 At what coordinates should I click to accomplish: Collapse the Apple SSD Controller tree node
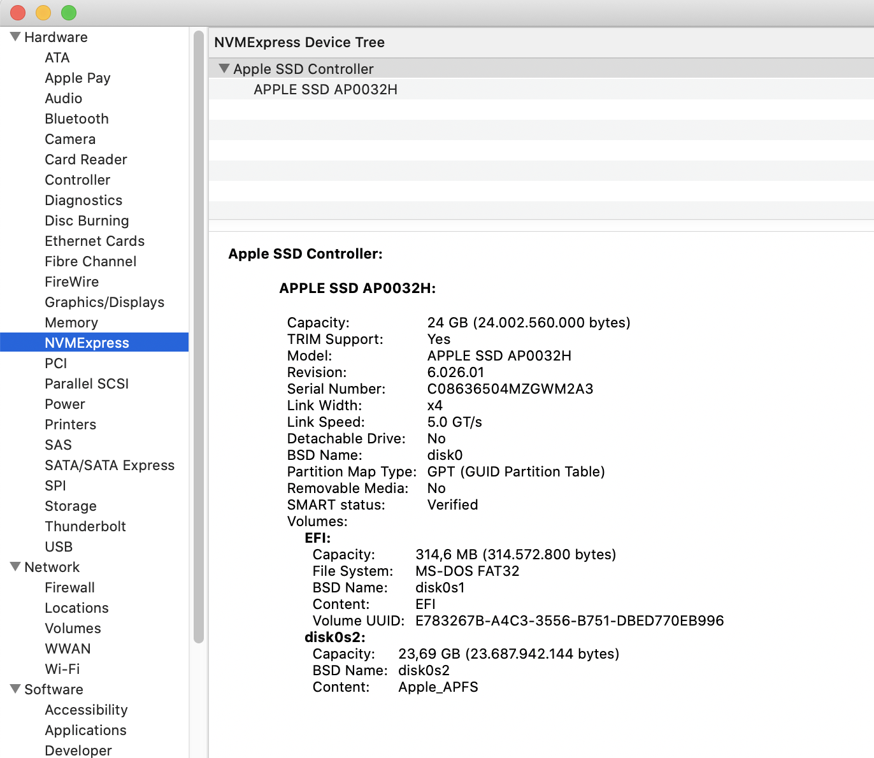tap(224, 68)
